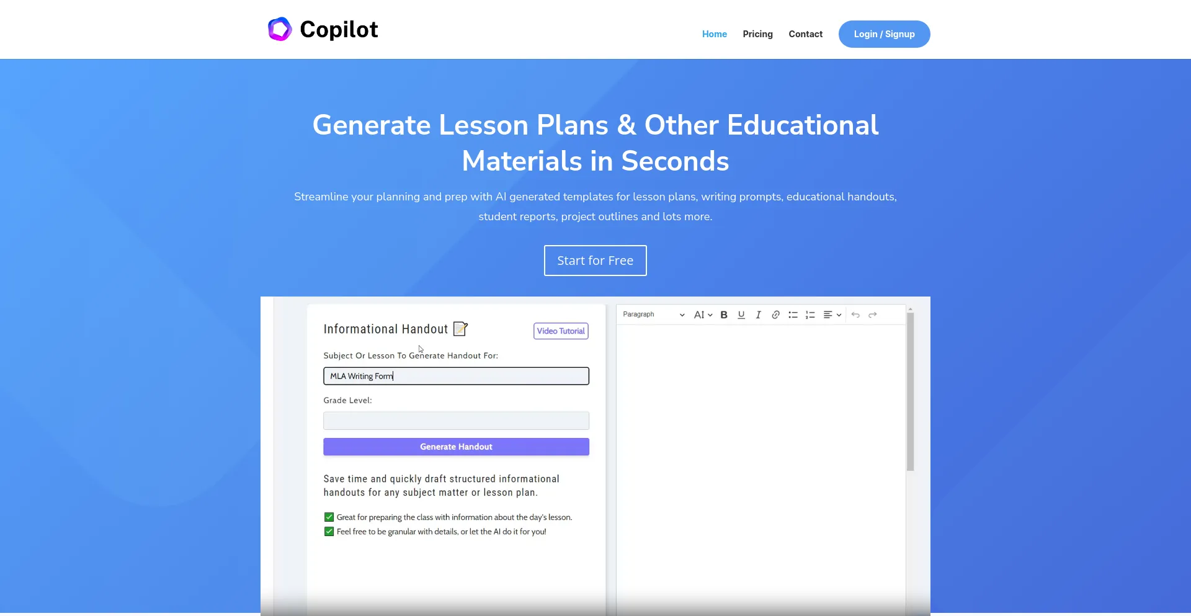Redo the last editor action
Image resolution: width=1191 pixels, height=616 pixels.
pos(873,315)
